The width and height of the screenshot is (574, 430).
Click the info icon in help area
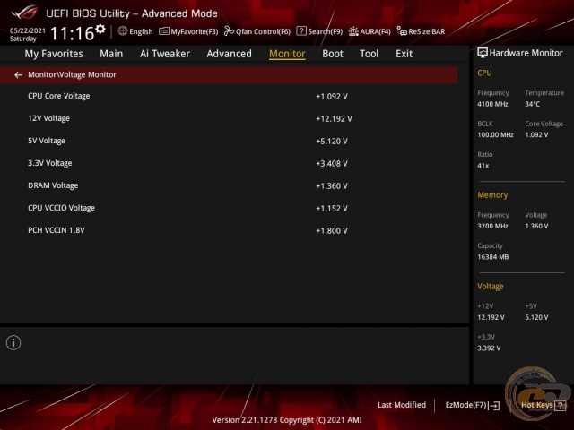pyautogui.click(x=13, y=342)
